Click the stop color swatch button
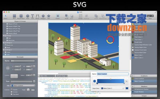The image size is (160, 99). (127, 88)
